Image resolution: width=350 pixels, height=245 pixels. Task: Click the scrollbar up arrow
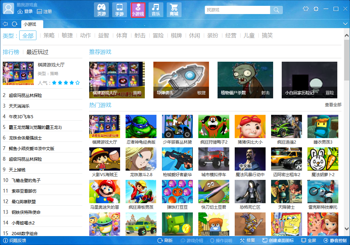[x=347, y=35]
